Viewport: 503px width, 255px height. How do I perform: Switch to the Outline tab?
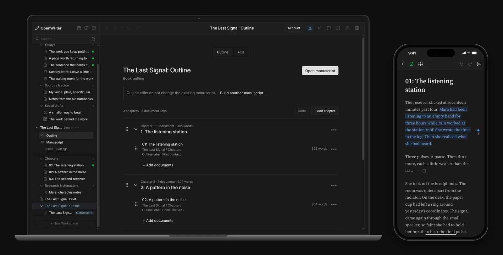click(x=223, y=52)
